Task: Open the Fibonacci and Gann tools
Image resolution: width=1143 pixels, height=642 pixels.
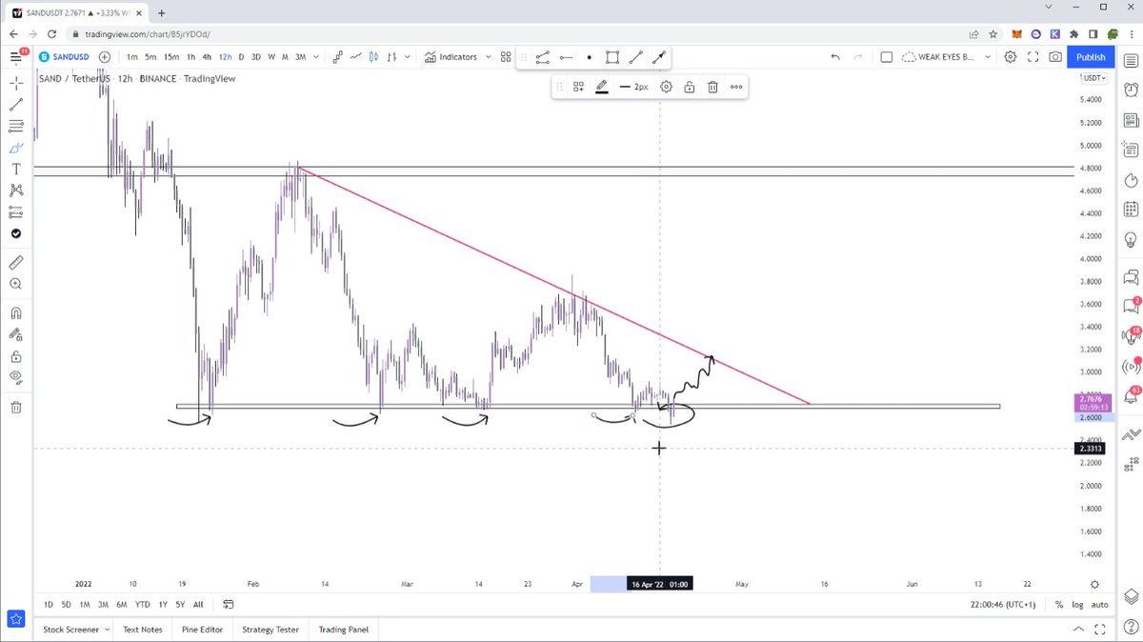Action: click(15, 126)
